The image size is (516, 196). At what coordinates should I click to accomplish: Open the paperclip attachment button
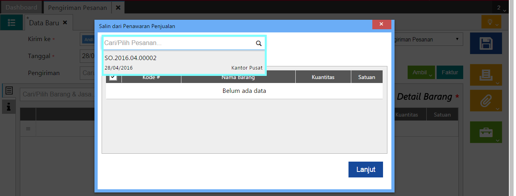point(486,101)
